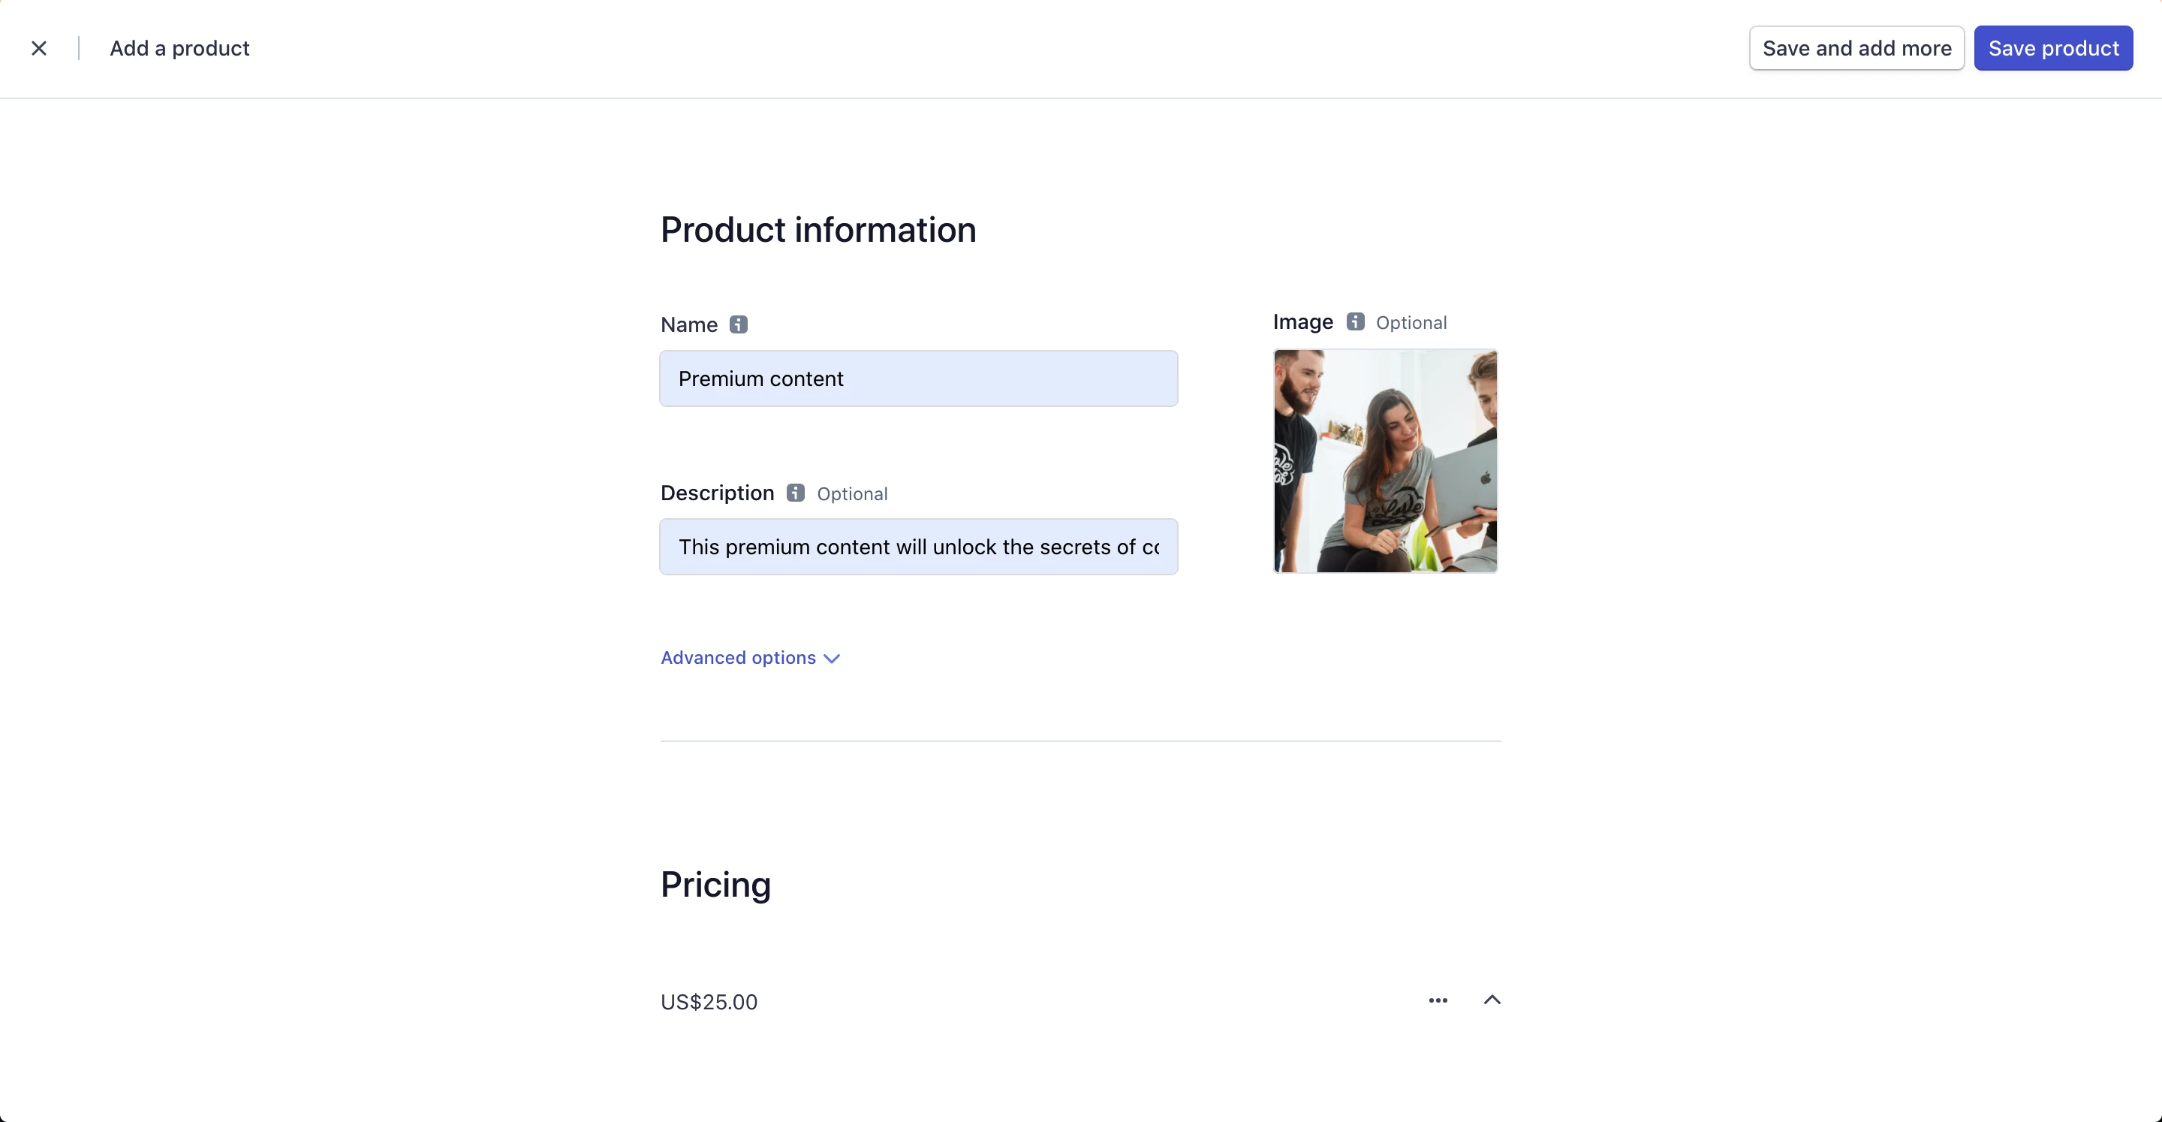This screenshot has height=1122, width=2162.
Task: Select the uploaded product image thumbnail
Action: (x=1385, y=461)
